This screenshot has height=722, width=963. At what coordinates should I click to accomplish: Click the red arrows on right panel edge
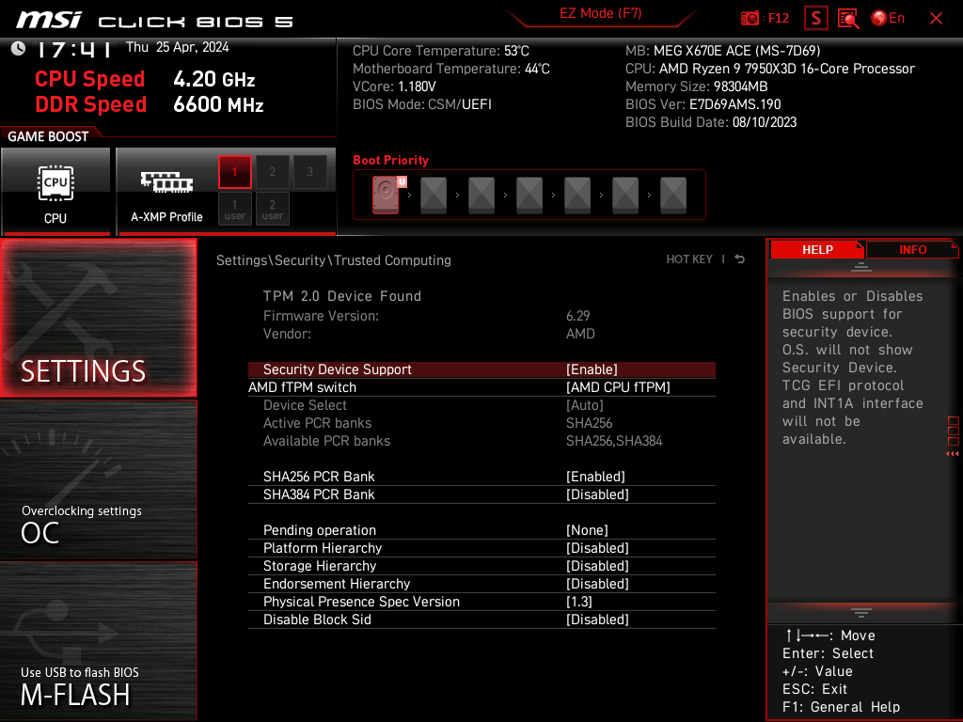pyautogui.click(x=953, y=454)
